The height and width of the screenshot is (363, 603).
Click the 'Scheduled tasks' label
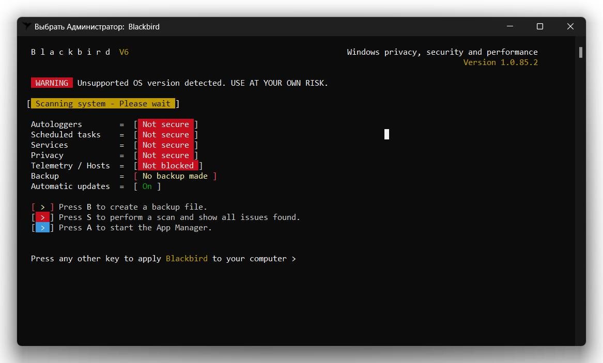(x=66, y=134)
